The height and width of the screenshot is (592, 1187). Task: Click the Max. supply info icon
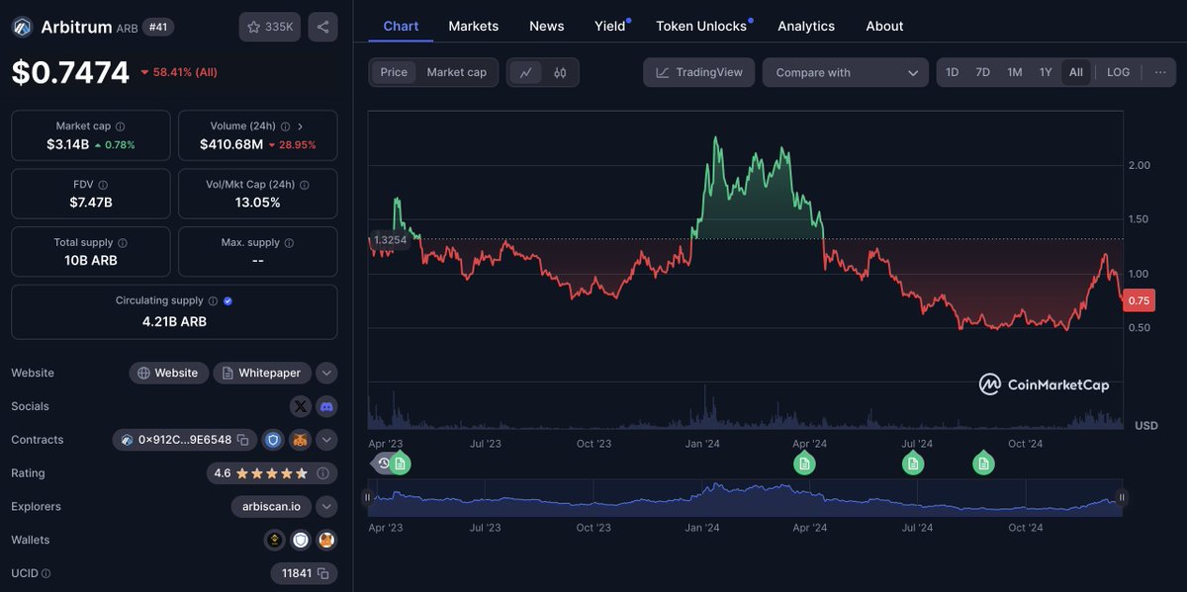(x=289, y=242)
